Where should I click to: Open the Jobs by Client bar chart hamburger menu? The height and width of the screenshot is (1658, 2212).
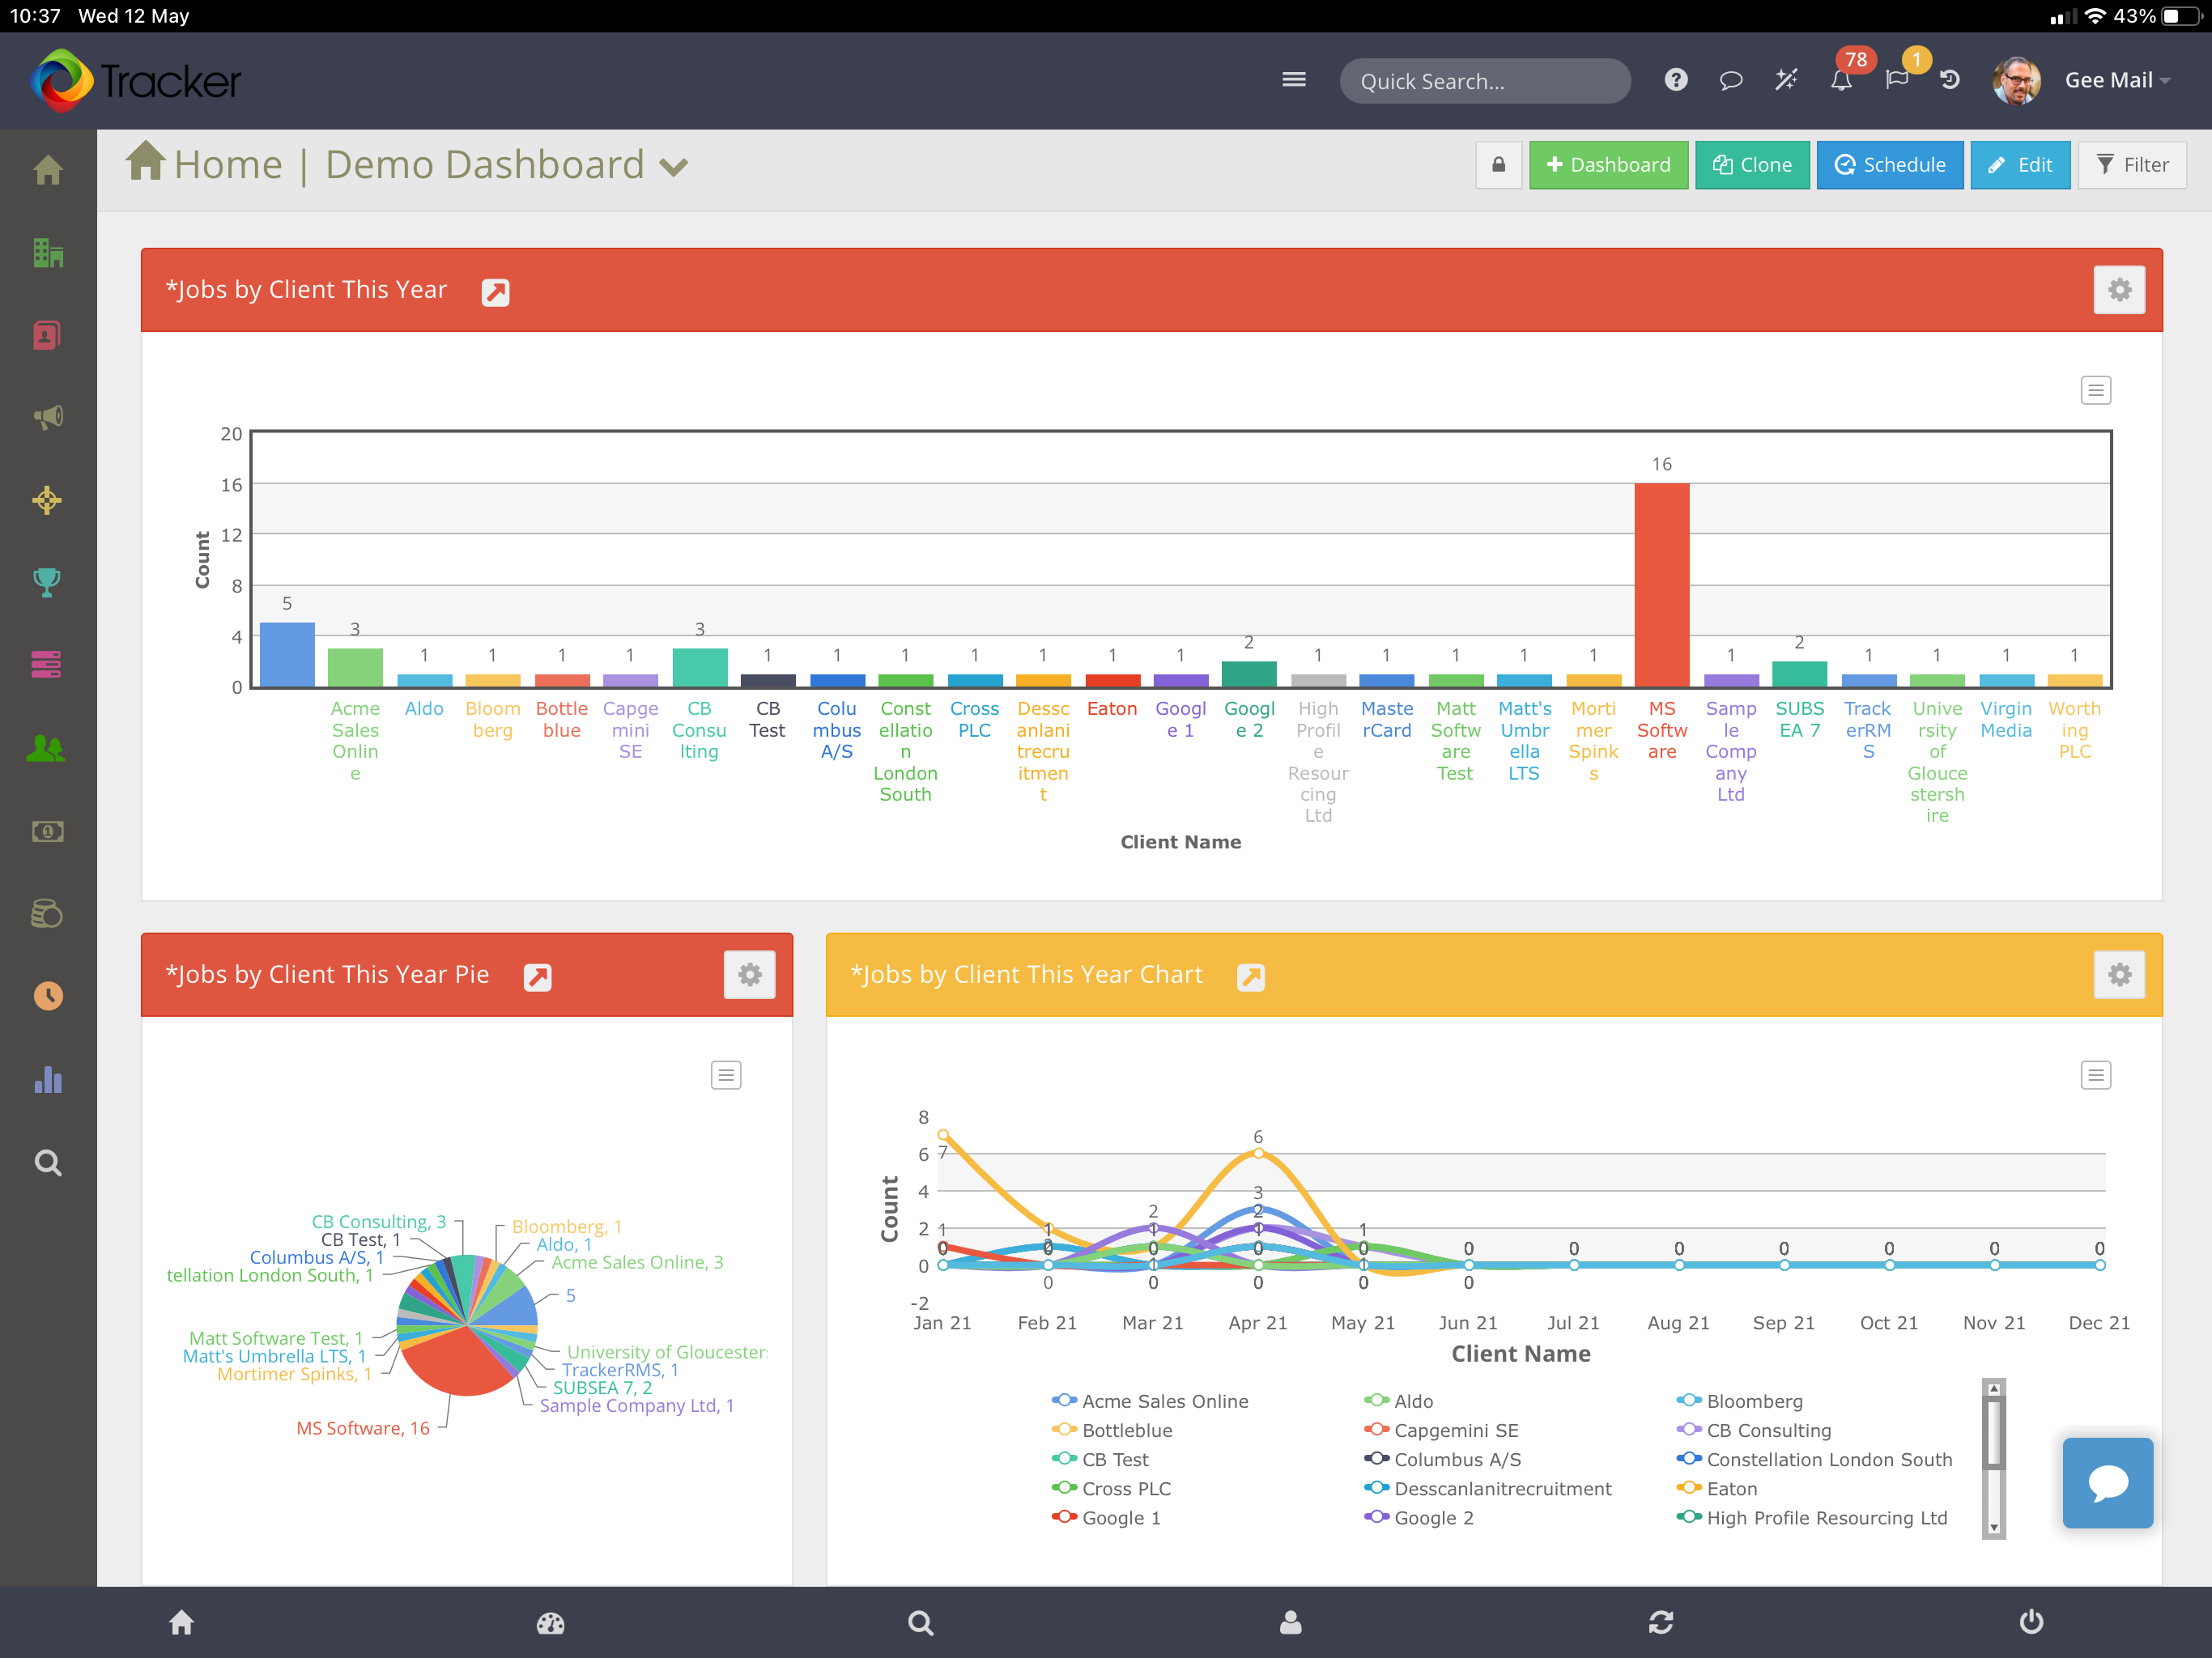click(x=2096, y=390)
